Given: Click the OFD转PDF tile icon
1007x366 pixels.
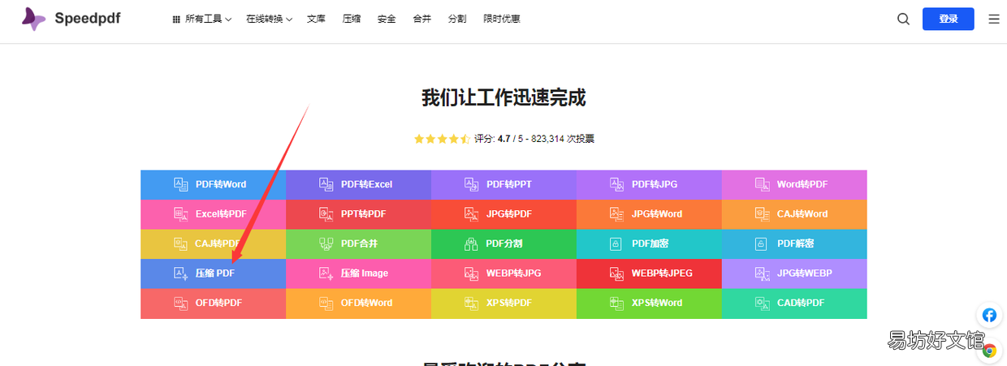Looking at the screenshot, I should 180,303.
